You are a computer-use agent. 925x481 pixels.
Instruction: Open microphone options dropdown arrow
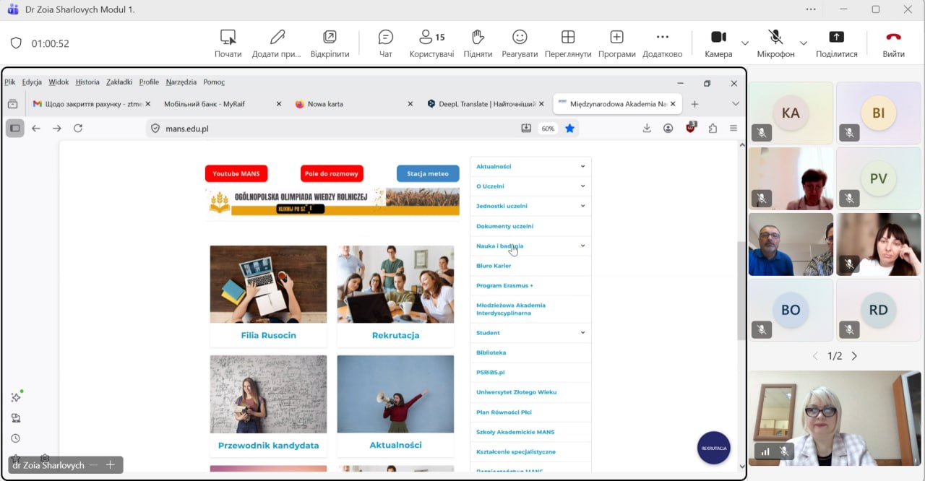pyautogui.click(x=803, y=43)
